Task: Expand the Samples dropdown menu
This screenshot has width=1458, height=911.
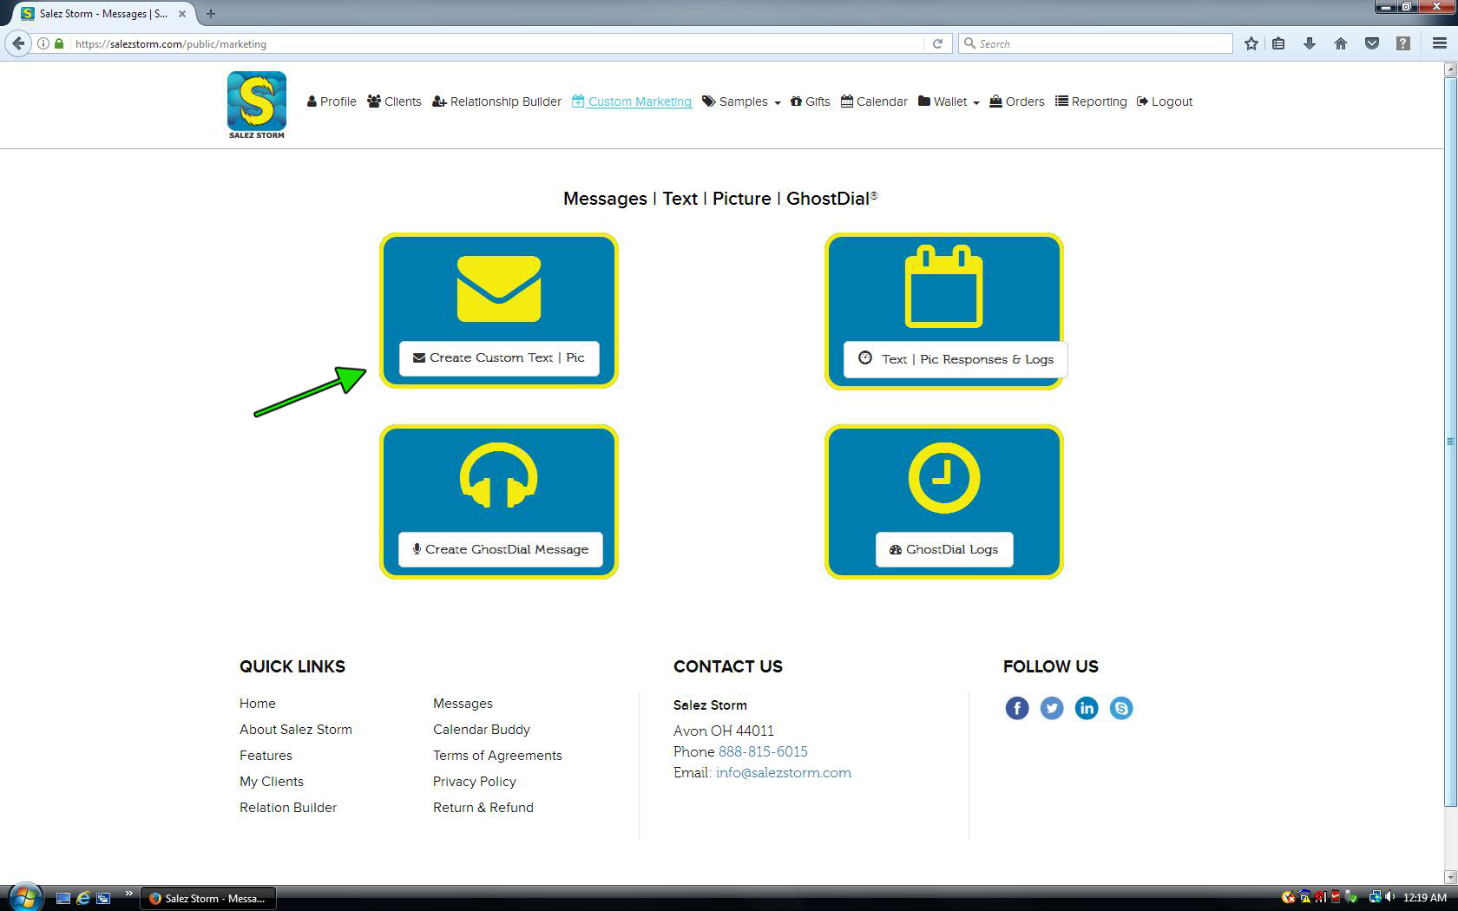Action: click(x=742, y=102)
